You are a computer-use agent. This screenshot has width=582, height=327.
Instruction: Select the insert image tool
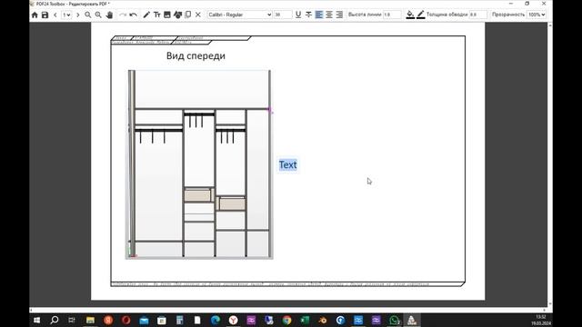coord(167,15)
